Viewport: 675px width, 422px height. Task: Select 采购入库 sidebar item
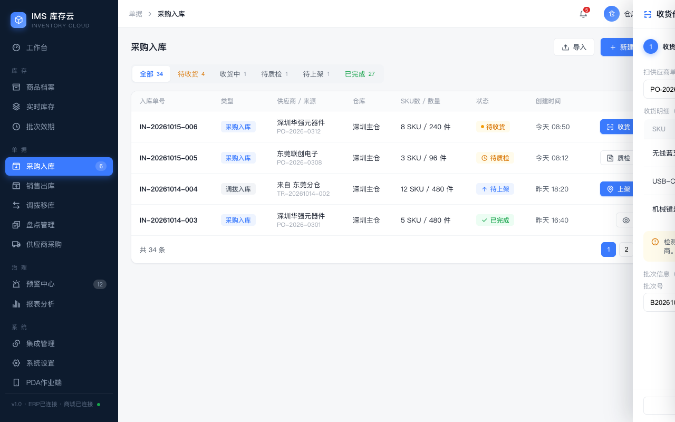point(59,166)
